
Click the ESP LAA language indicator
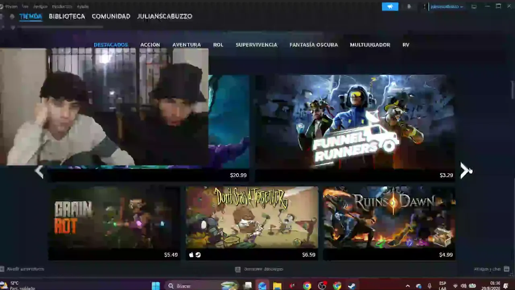(443, 286)
